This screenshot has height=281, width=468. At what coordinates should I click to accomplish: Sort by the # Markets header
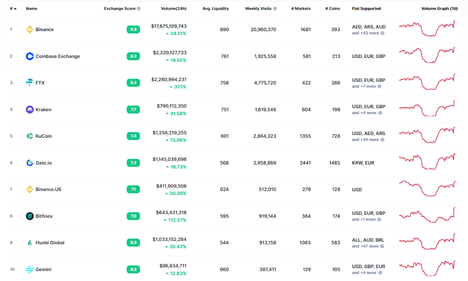point(301,9)
